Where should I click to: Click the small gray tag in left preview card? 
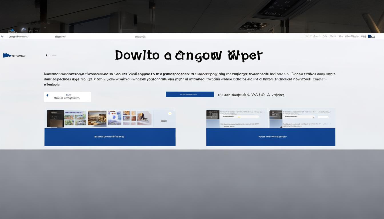coord(164,121)
